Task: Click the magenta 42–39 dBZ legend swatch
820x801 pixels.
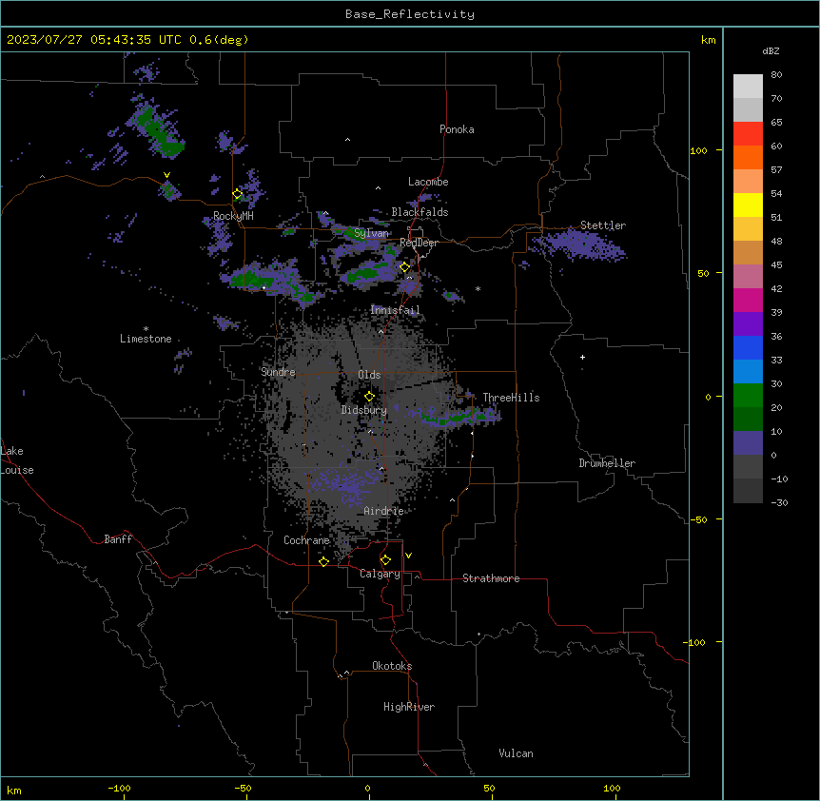Action: [748, 300]
